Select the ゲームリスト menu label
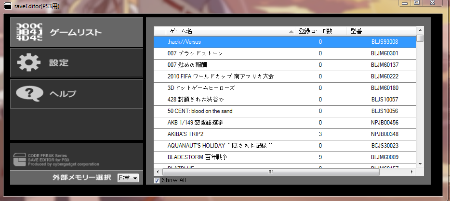 (x=76, y=32)
